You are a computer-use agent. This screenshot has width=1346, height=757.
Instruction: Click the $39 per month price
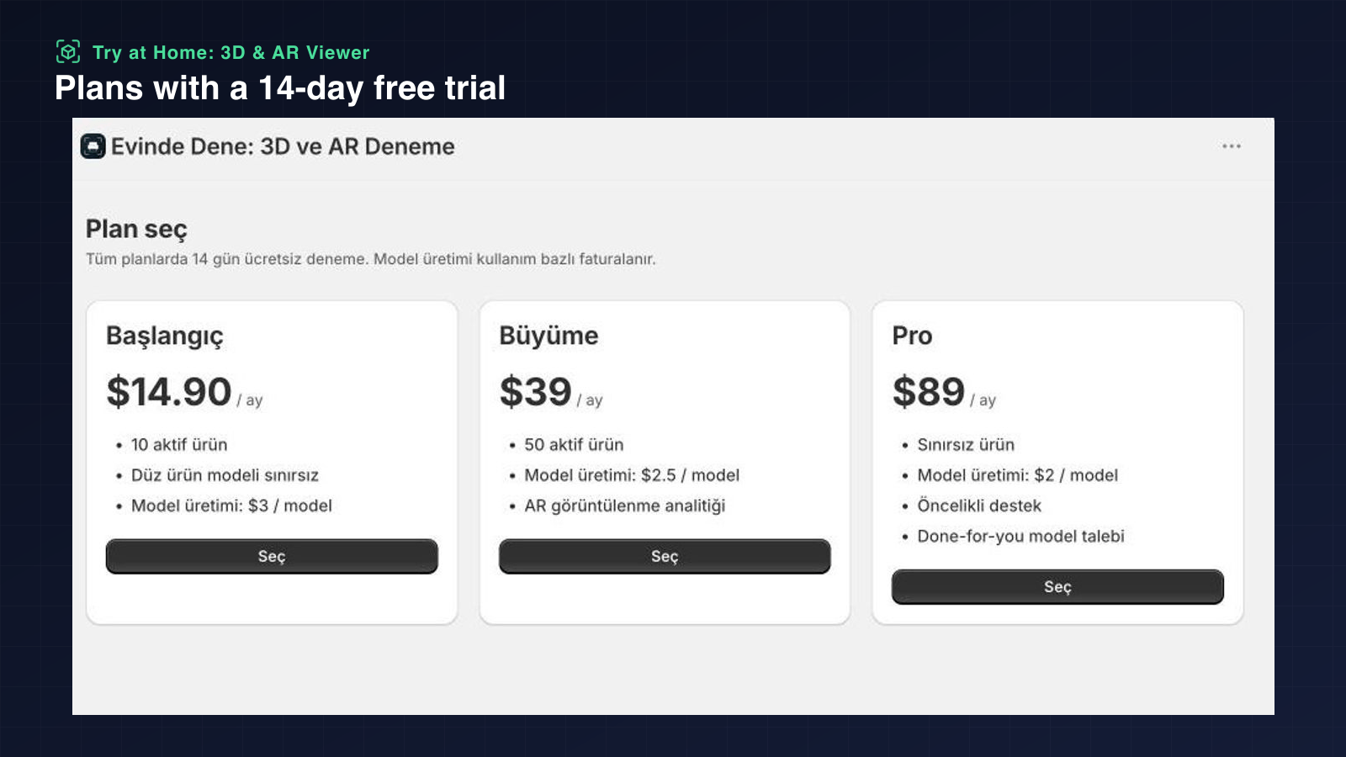point(551,393)
